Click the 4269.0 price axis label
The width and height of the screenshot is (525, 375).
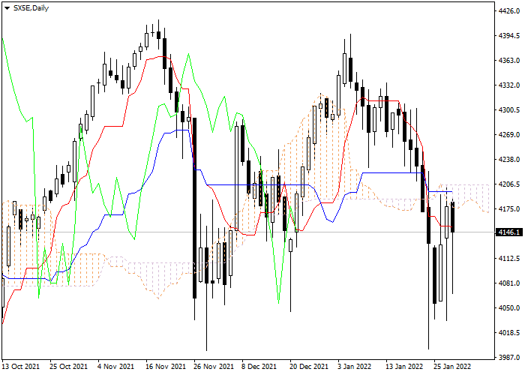509,135
